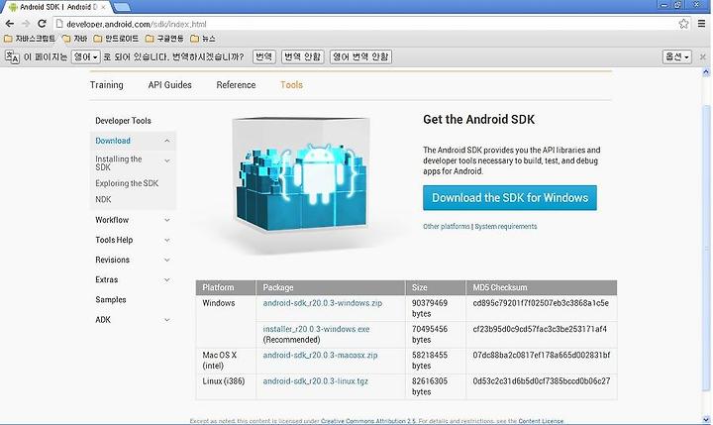
Task: Open the Chrome menu hamburger icon
Action: click(x=702, y=24)
